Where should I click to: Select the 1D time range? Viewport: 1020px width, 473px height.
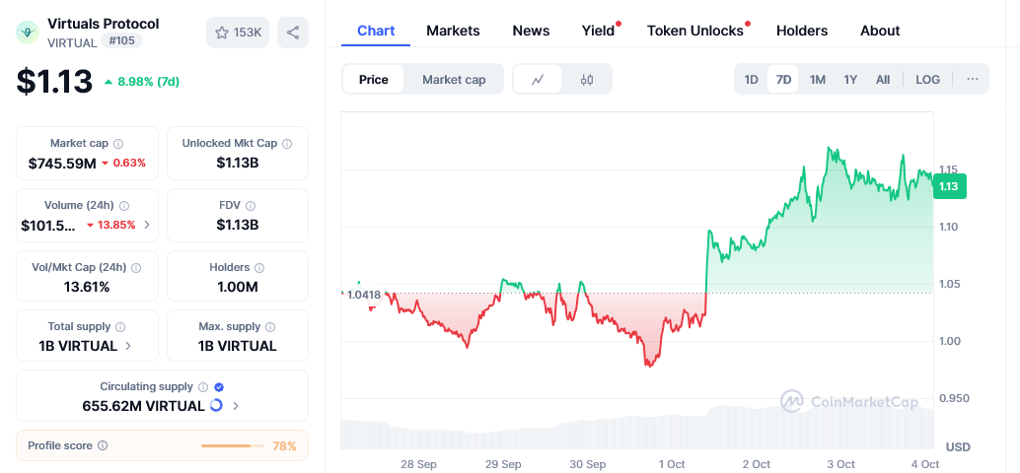[751, 80]
